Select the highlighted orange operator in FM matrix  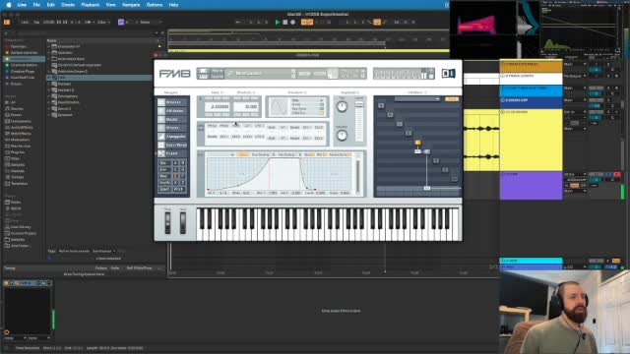pyautogui.click(x=417, y=143)
